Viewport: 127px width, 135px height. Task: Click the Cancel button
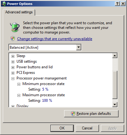[x=87, y=128]
